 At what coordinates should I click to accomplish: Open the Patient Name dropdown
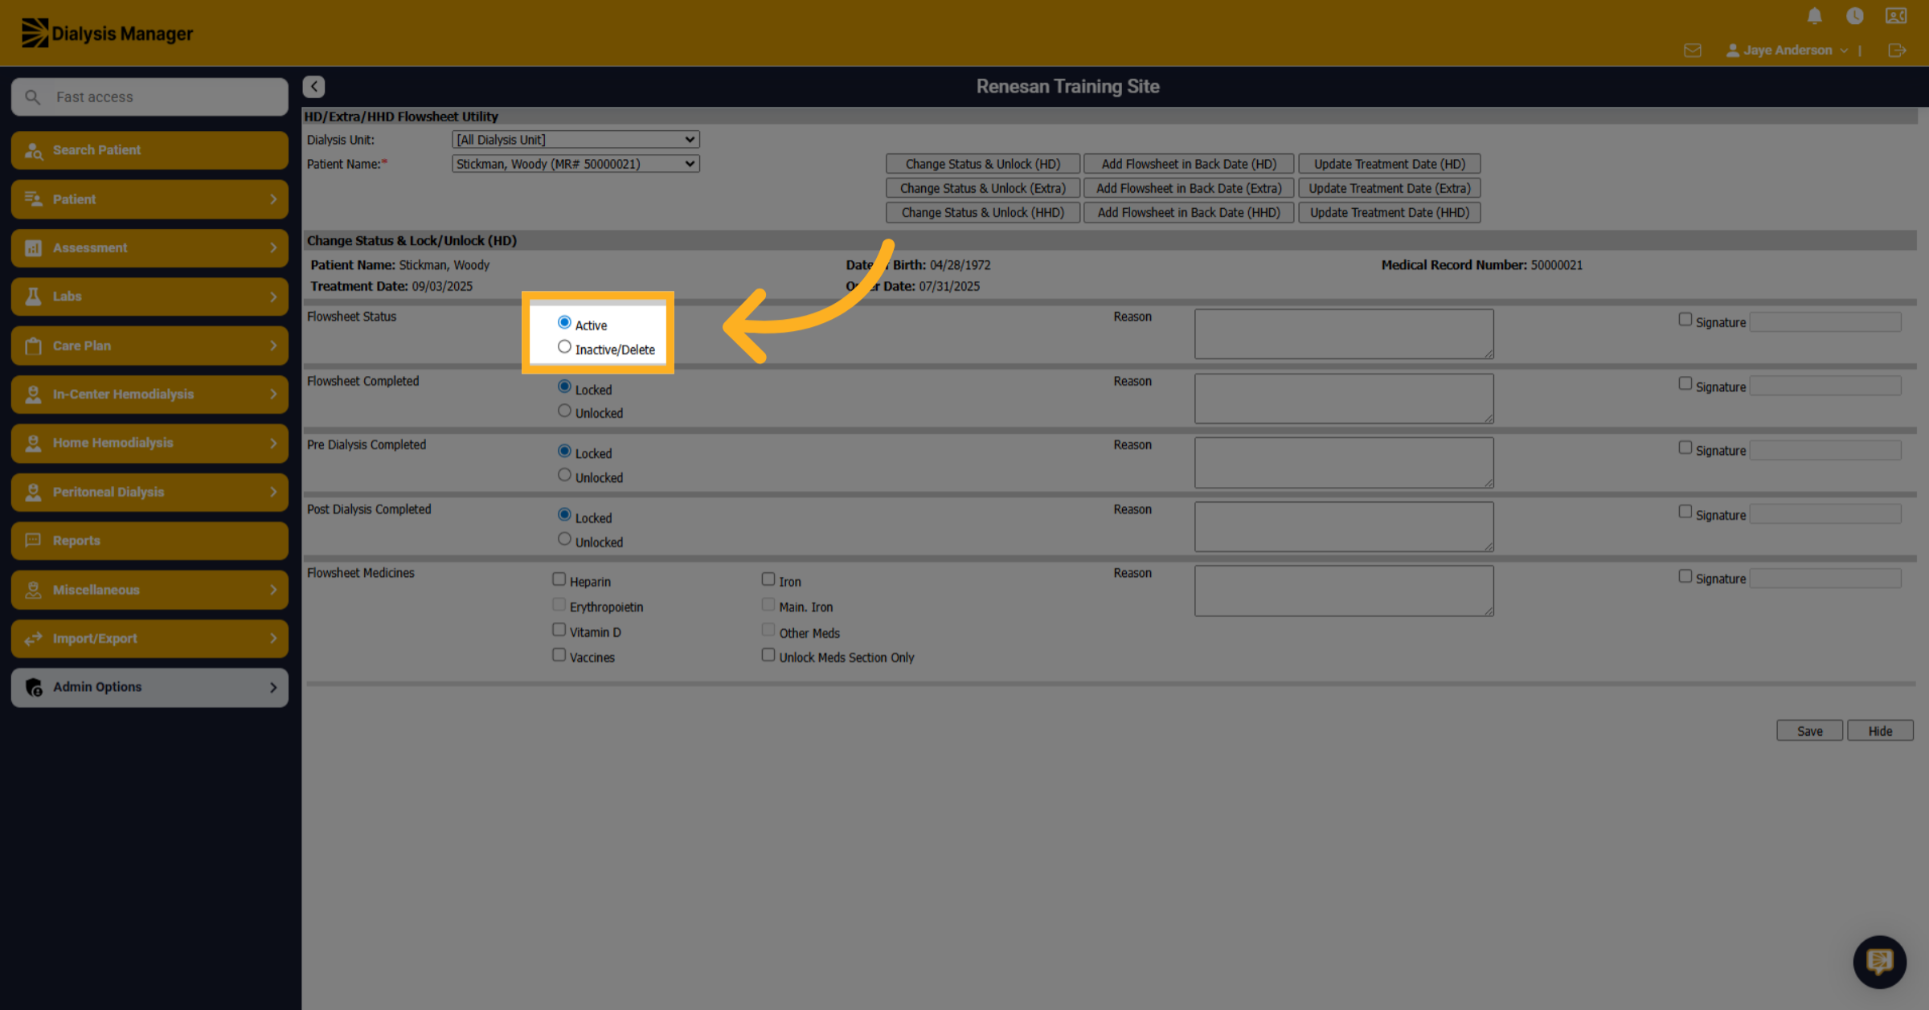point(575,163)
